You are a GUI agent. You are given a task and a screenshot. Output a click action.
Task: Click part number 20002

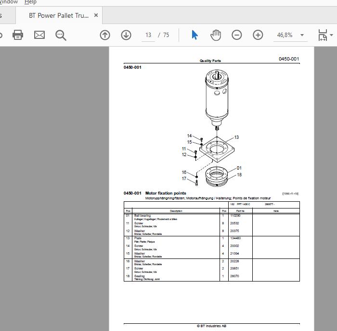click(234, 246)
